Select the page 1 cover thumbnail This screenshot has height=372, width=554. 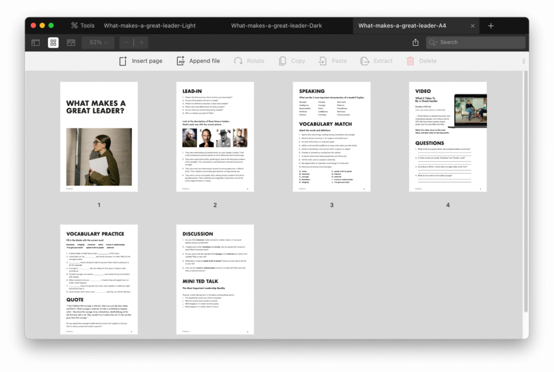point(98,137)
